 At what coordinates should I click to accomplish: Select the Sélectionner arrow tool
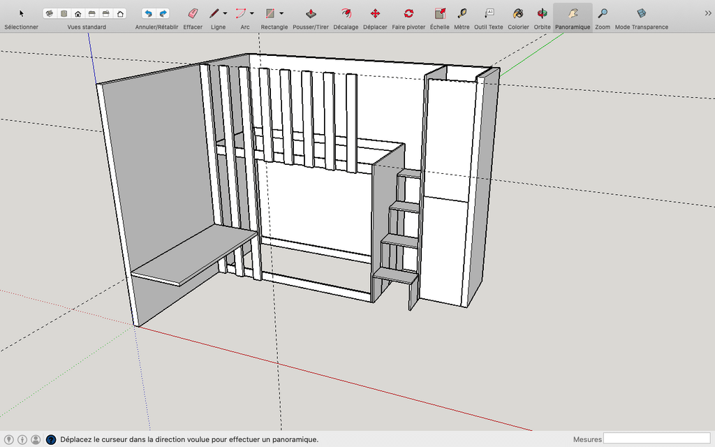pos(21,13)
